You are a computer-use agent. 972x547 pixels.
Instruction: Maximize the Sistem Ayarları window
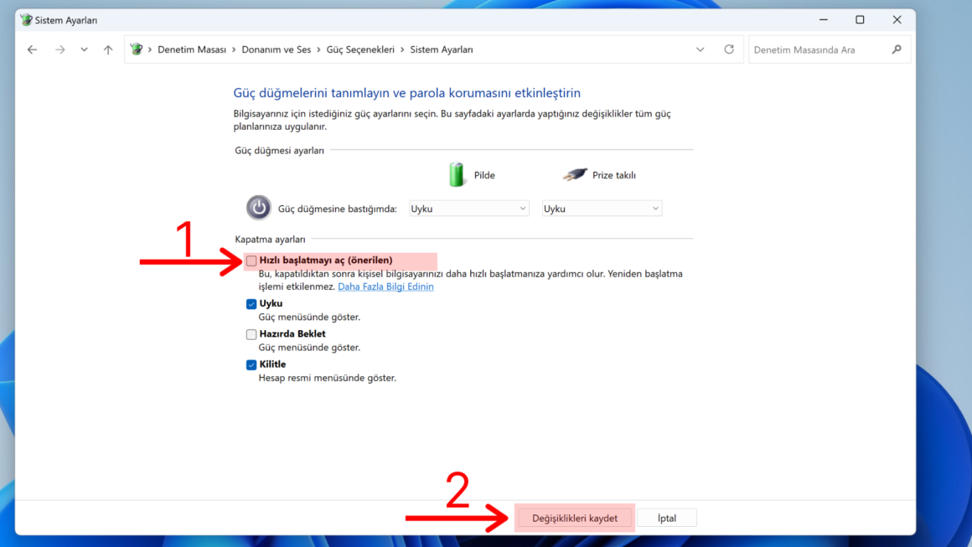pyautogui.click(x=860, y=20)
